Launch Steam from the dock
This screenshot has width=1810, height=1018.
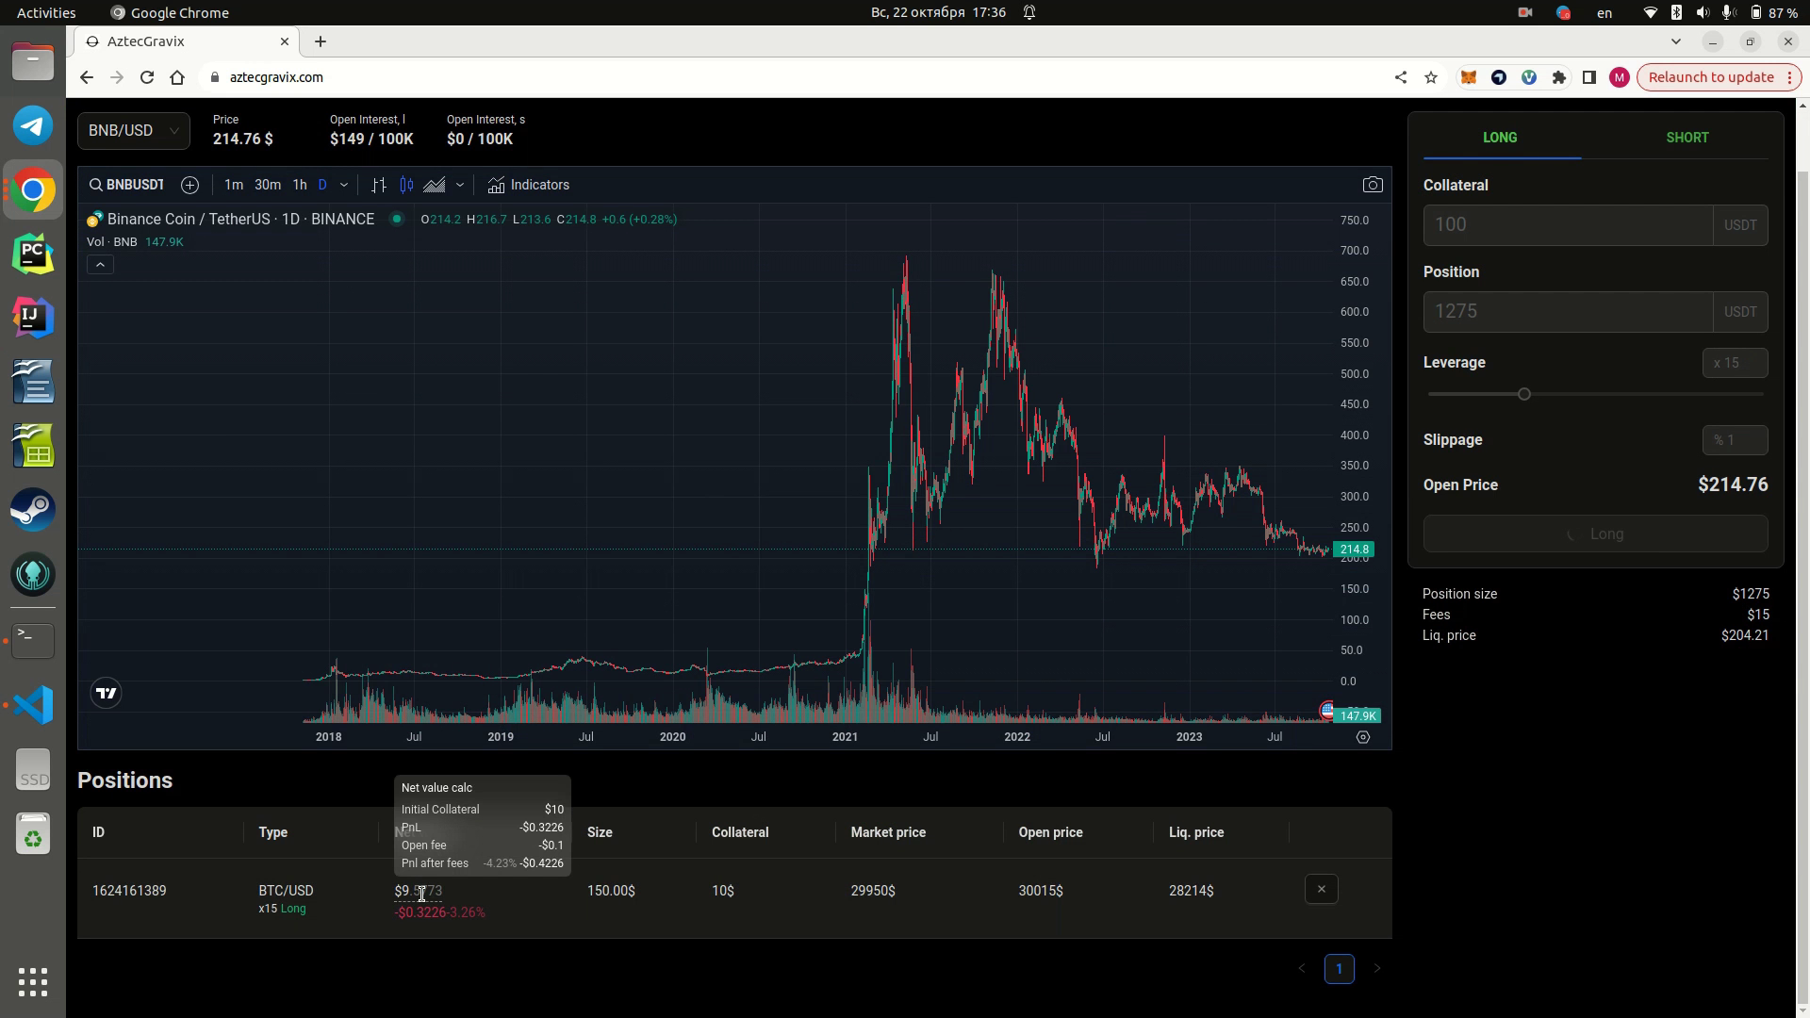click(x=33, y=510)
